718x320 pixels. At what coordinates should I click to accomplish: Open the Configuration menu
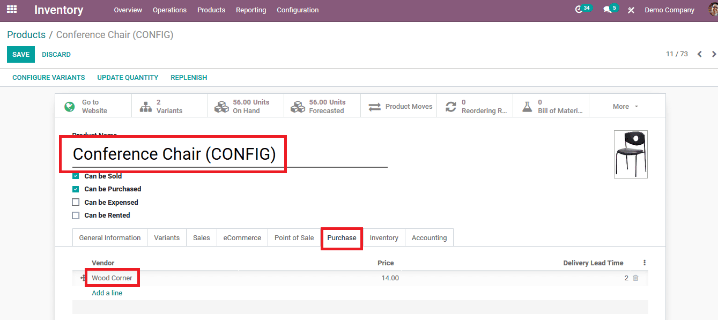click(298, 10)
